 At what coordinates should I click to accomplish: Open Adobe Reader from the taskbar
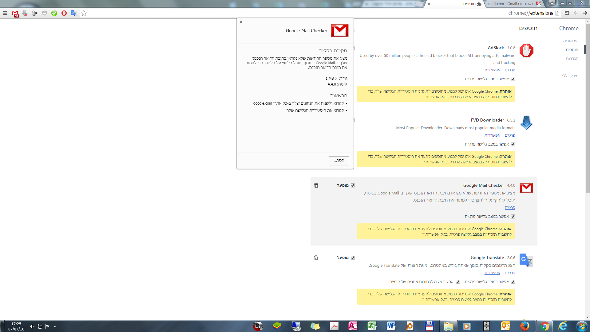tap(334, 326)
